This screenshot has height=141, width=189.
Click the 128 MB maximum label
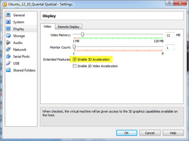click(x=159, y=41)
